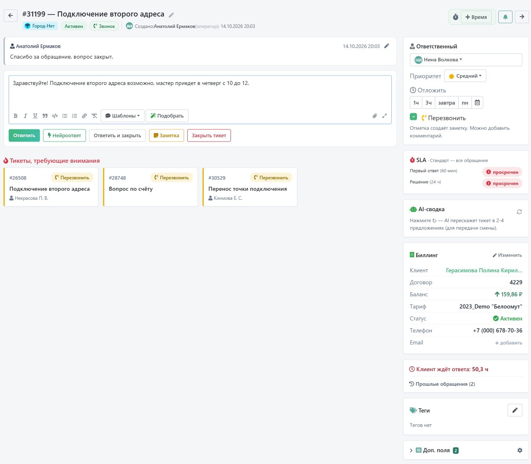Insert code block in reply editor
531x464 pixels.
point(55,116)
